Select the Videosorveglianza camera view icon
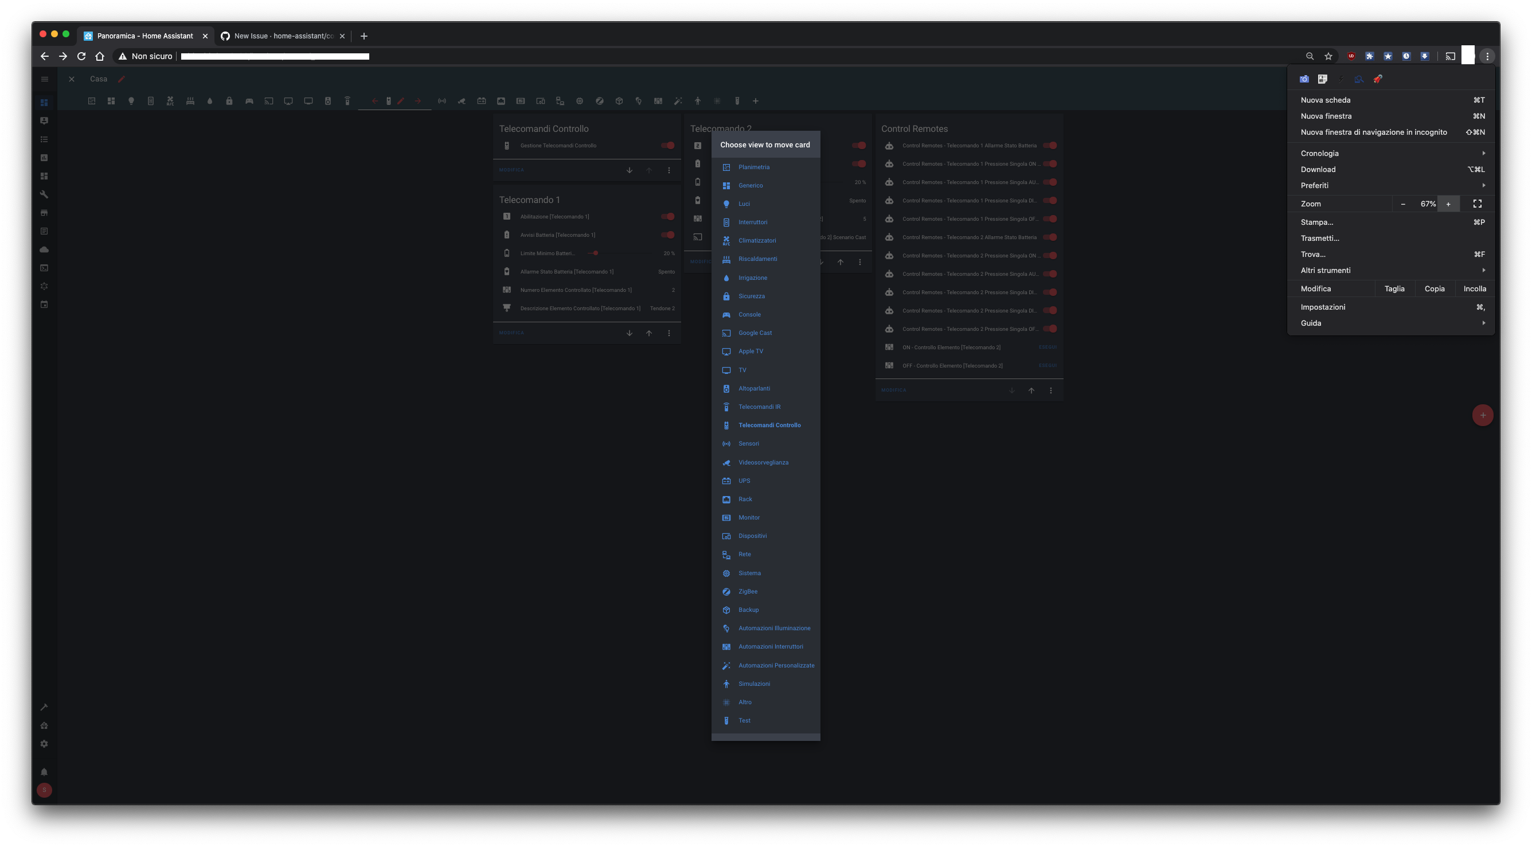This screenshot has height=847, width=1532. click(462, 100)
